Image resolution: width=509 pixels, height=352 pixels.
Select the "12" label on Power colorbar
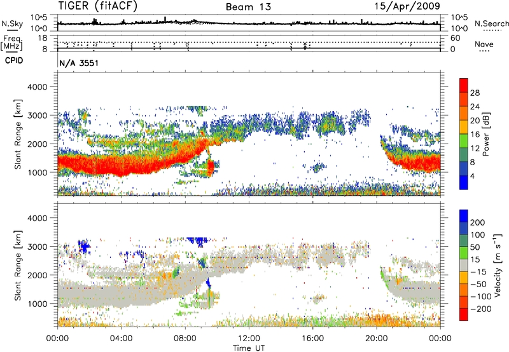[475, 148]
